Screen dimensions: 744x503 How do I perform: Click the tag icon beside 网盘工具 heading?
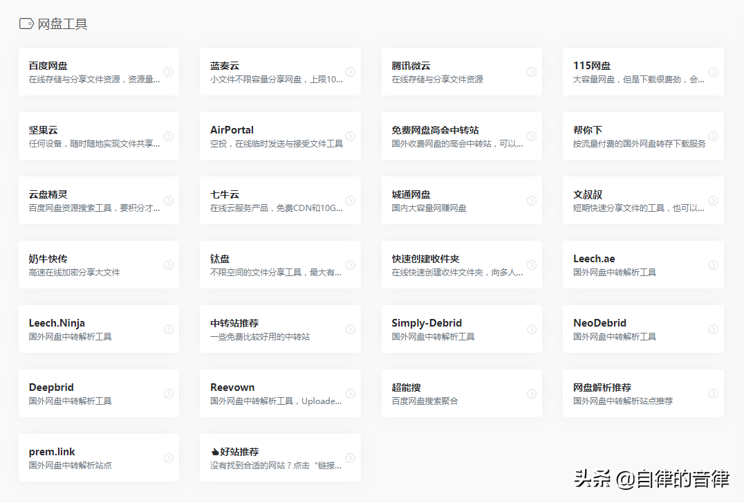tap(26, 24)
